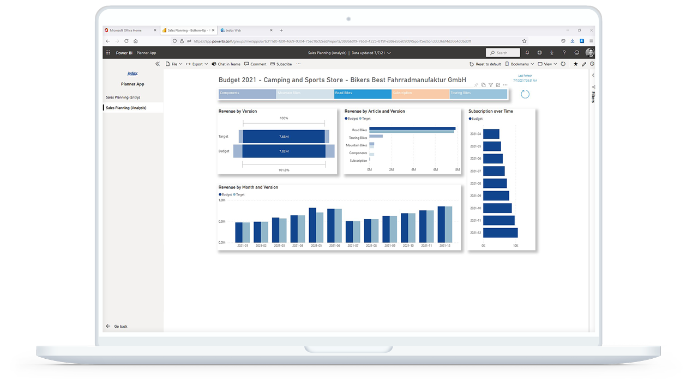
Task: Collapse navigation pane with double chevron
Action: 158,64
